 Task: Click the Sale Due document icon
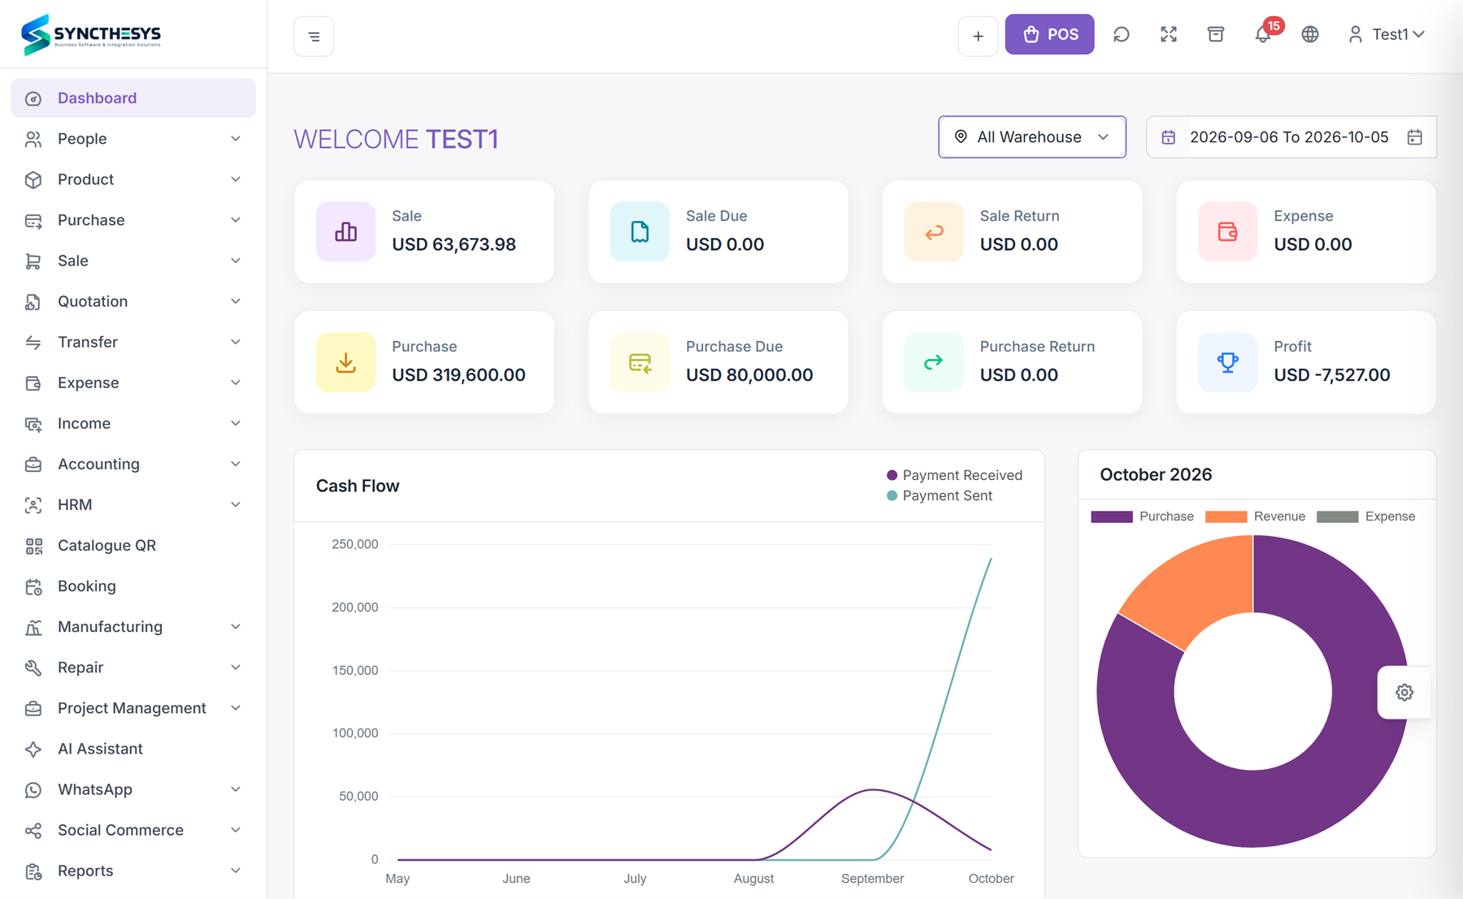coord(640,231)
